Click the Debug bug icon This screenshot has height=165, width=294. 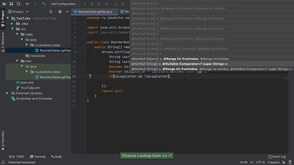tap(92, 4)
